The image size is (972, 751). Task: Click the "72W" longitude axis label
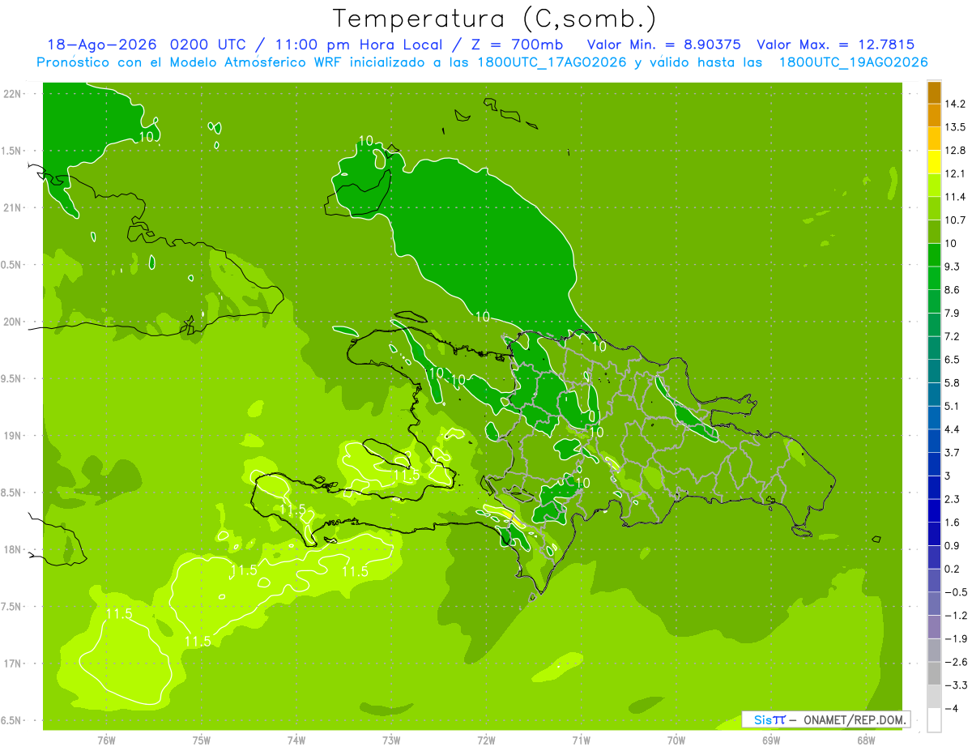tap(486, 740)
